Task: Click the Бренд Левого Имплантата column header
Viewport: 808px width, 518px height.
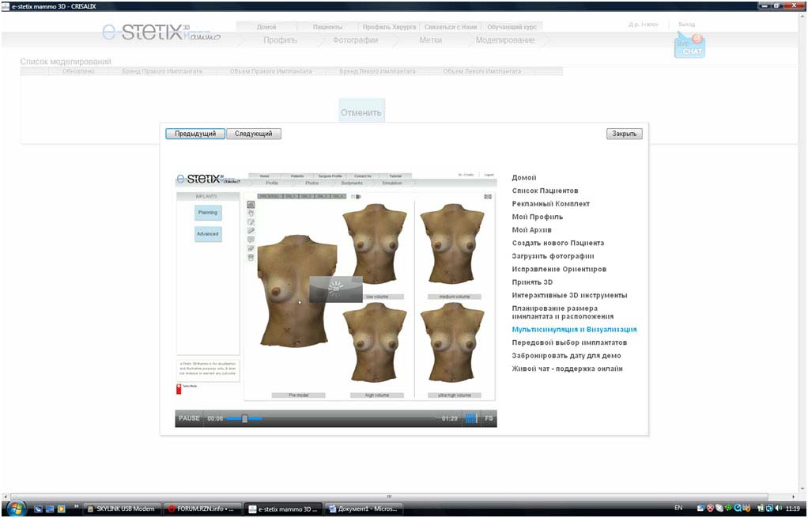Action: tap(377, 71)
